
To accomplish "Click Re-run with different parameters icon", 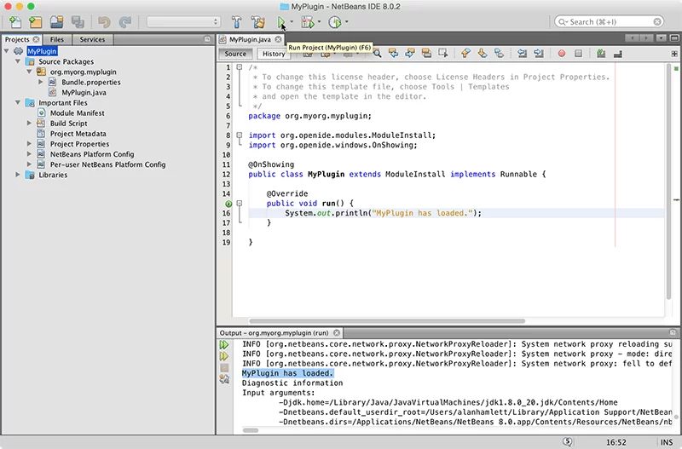I will 224,356.
